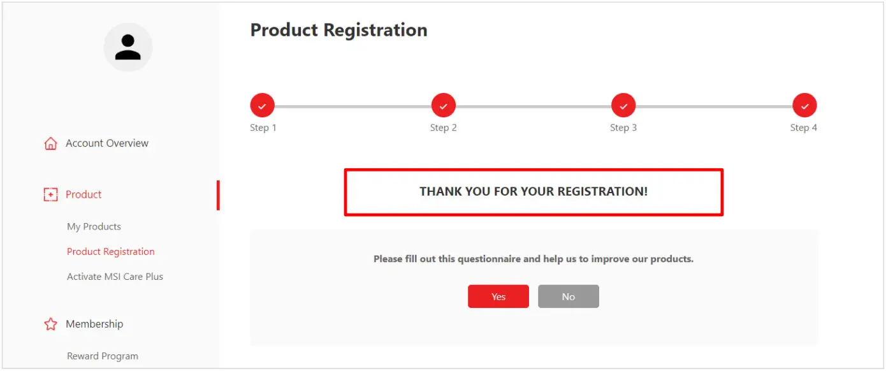Open Account Overview in sidebar
This screenshot has width=886, height=371.
(107, 143)
